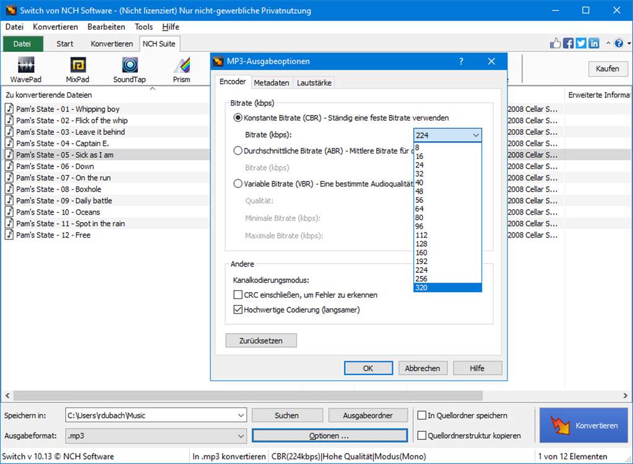Click the music note icon for Spot in the rain
633x464 pixels.
(9, 223)
